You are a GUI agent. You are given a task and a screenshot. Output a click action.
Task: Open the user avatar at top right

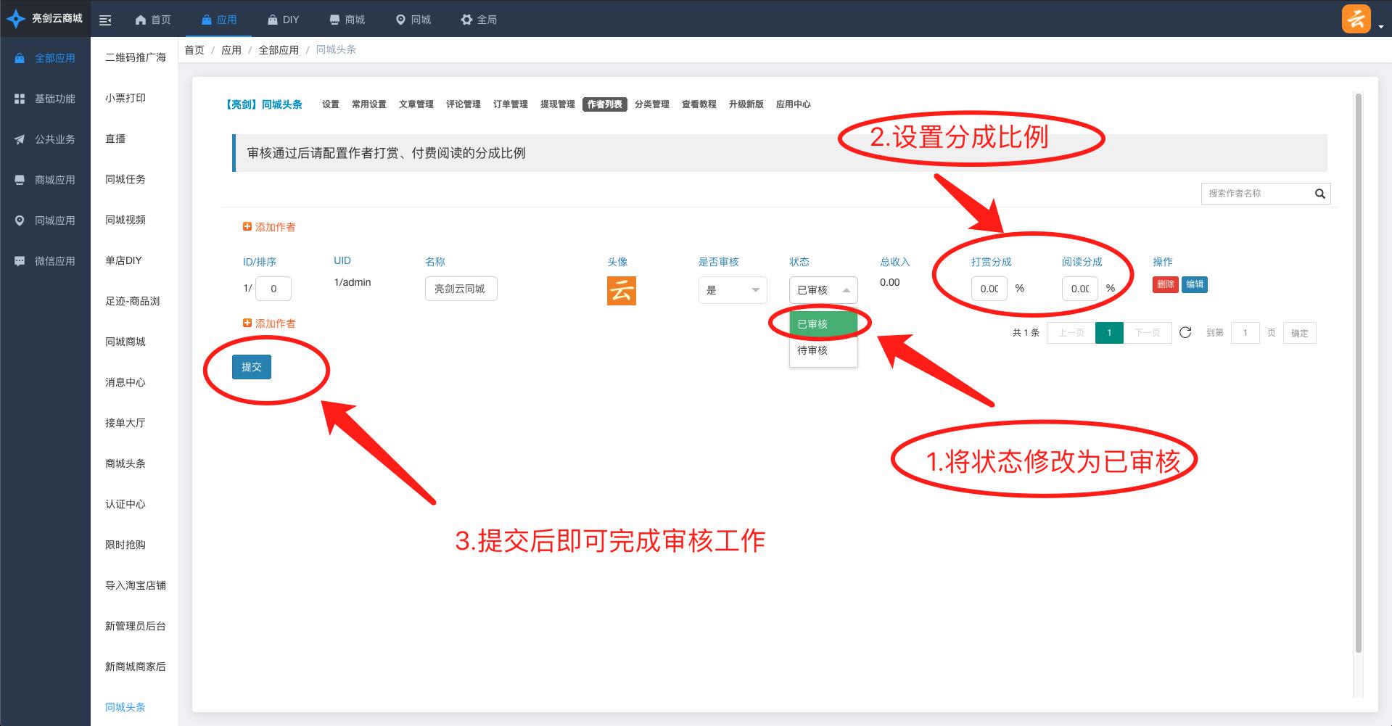1356,19
